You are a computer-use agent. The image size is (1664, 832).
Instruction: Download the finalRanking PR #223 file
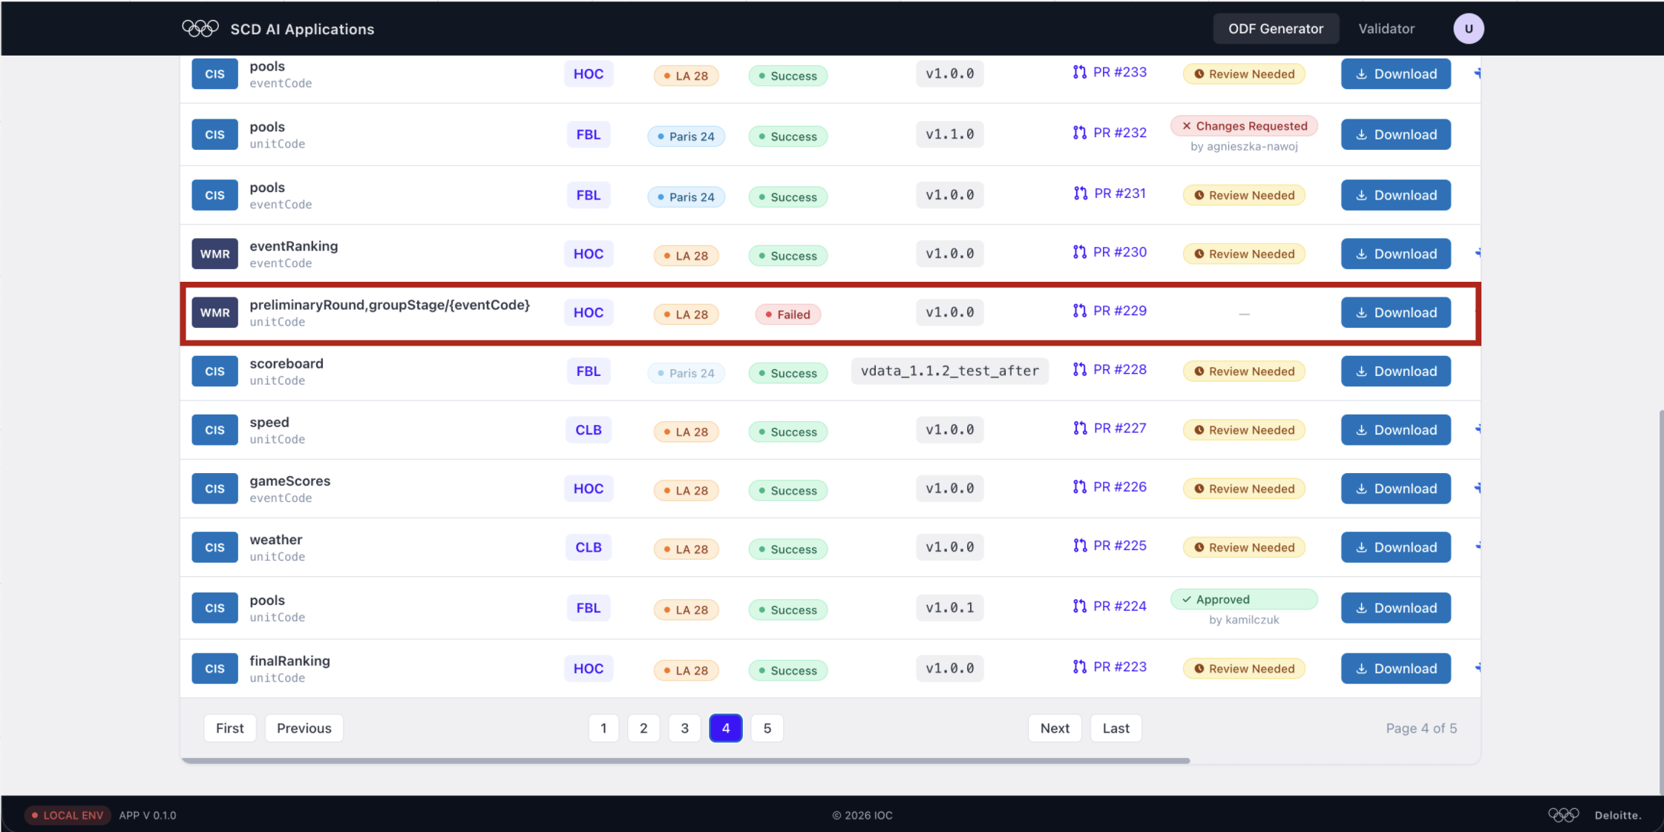[1395, 668]
